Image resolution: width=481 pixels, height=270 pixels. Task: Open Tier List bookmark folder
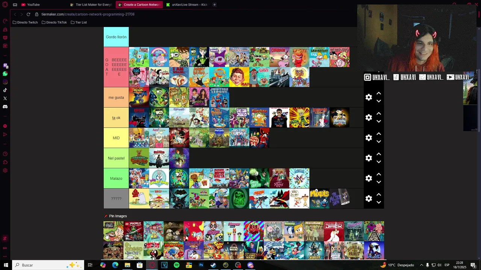pyautogui.click(x=79, y=22)
